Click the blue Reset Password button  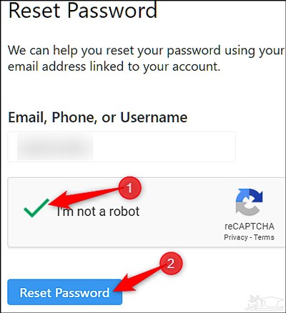click(65, 292)
